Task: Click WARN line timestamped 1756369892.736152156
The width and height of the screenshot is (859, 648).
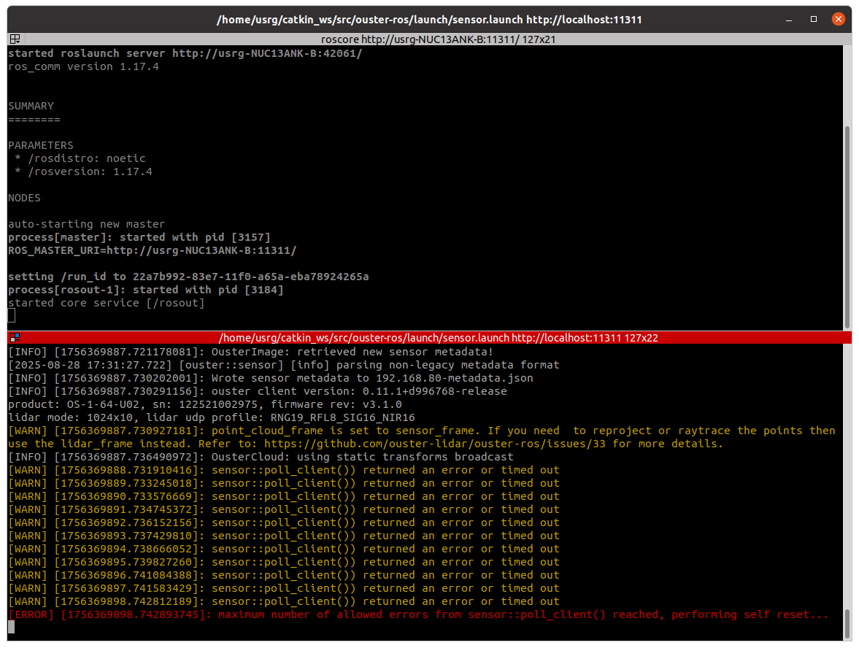Action: click(x=284, y=522)
